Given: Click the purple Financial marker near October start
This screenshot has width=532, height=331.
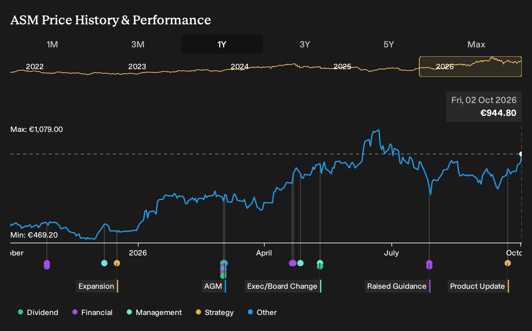Looking at the screenshot, I should [x=47, y=265].
